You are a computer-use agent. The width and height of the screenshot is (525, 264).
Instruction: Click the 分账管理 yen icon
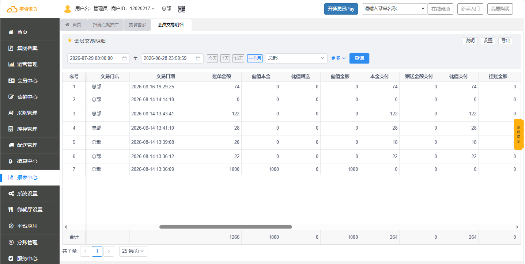coord(11,242)
